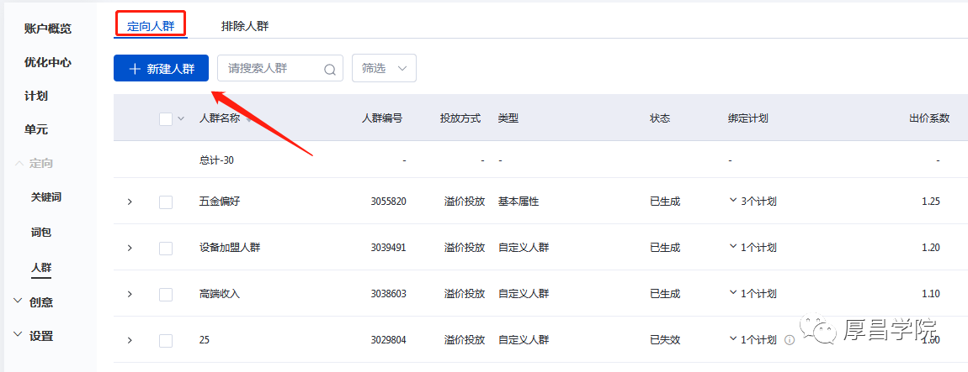Screen dimensions: 968x372
Task: Expand the 高端收入 row
Action: (130, 294)
